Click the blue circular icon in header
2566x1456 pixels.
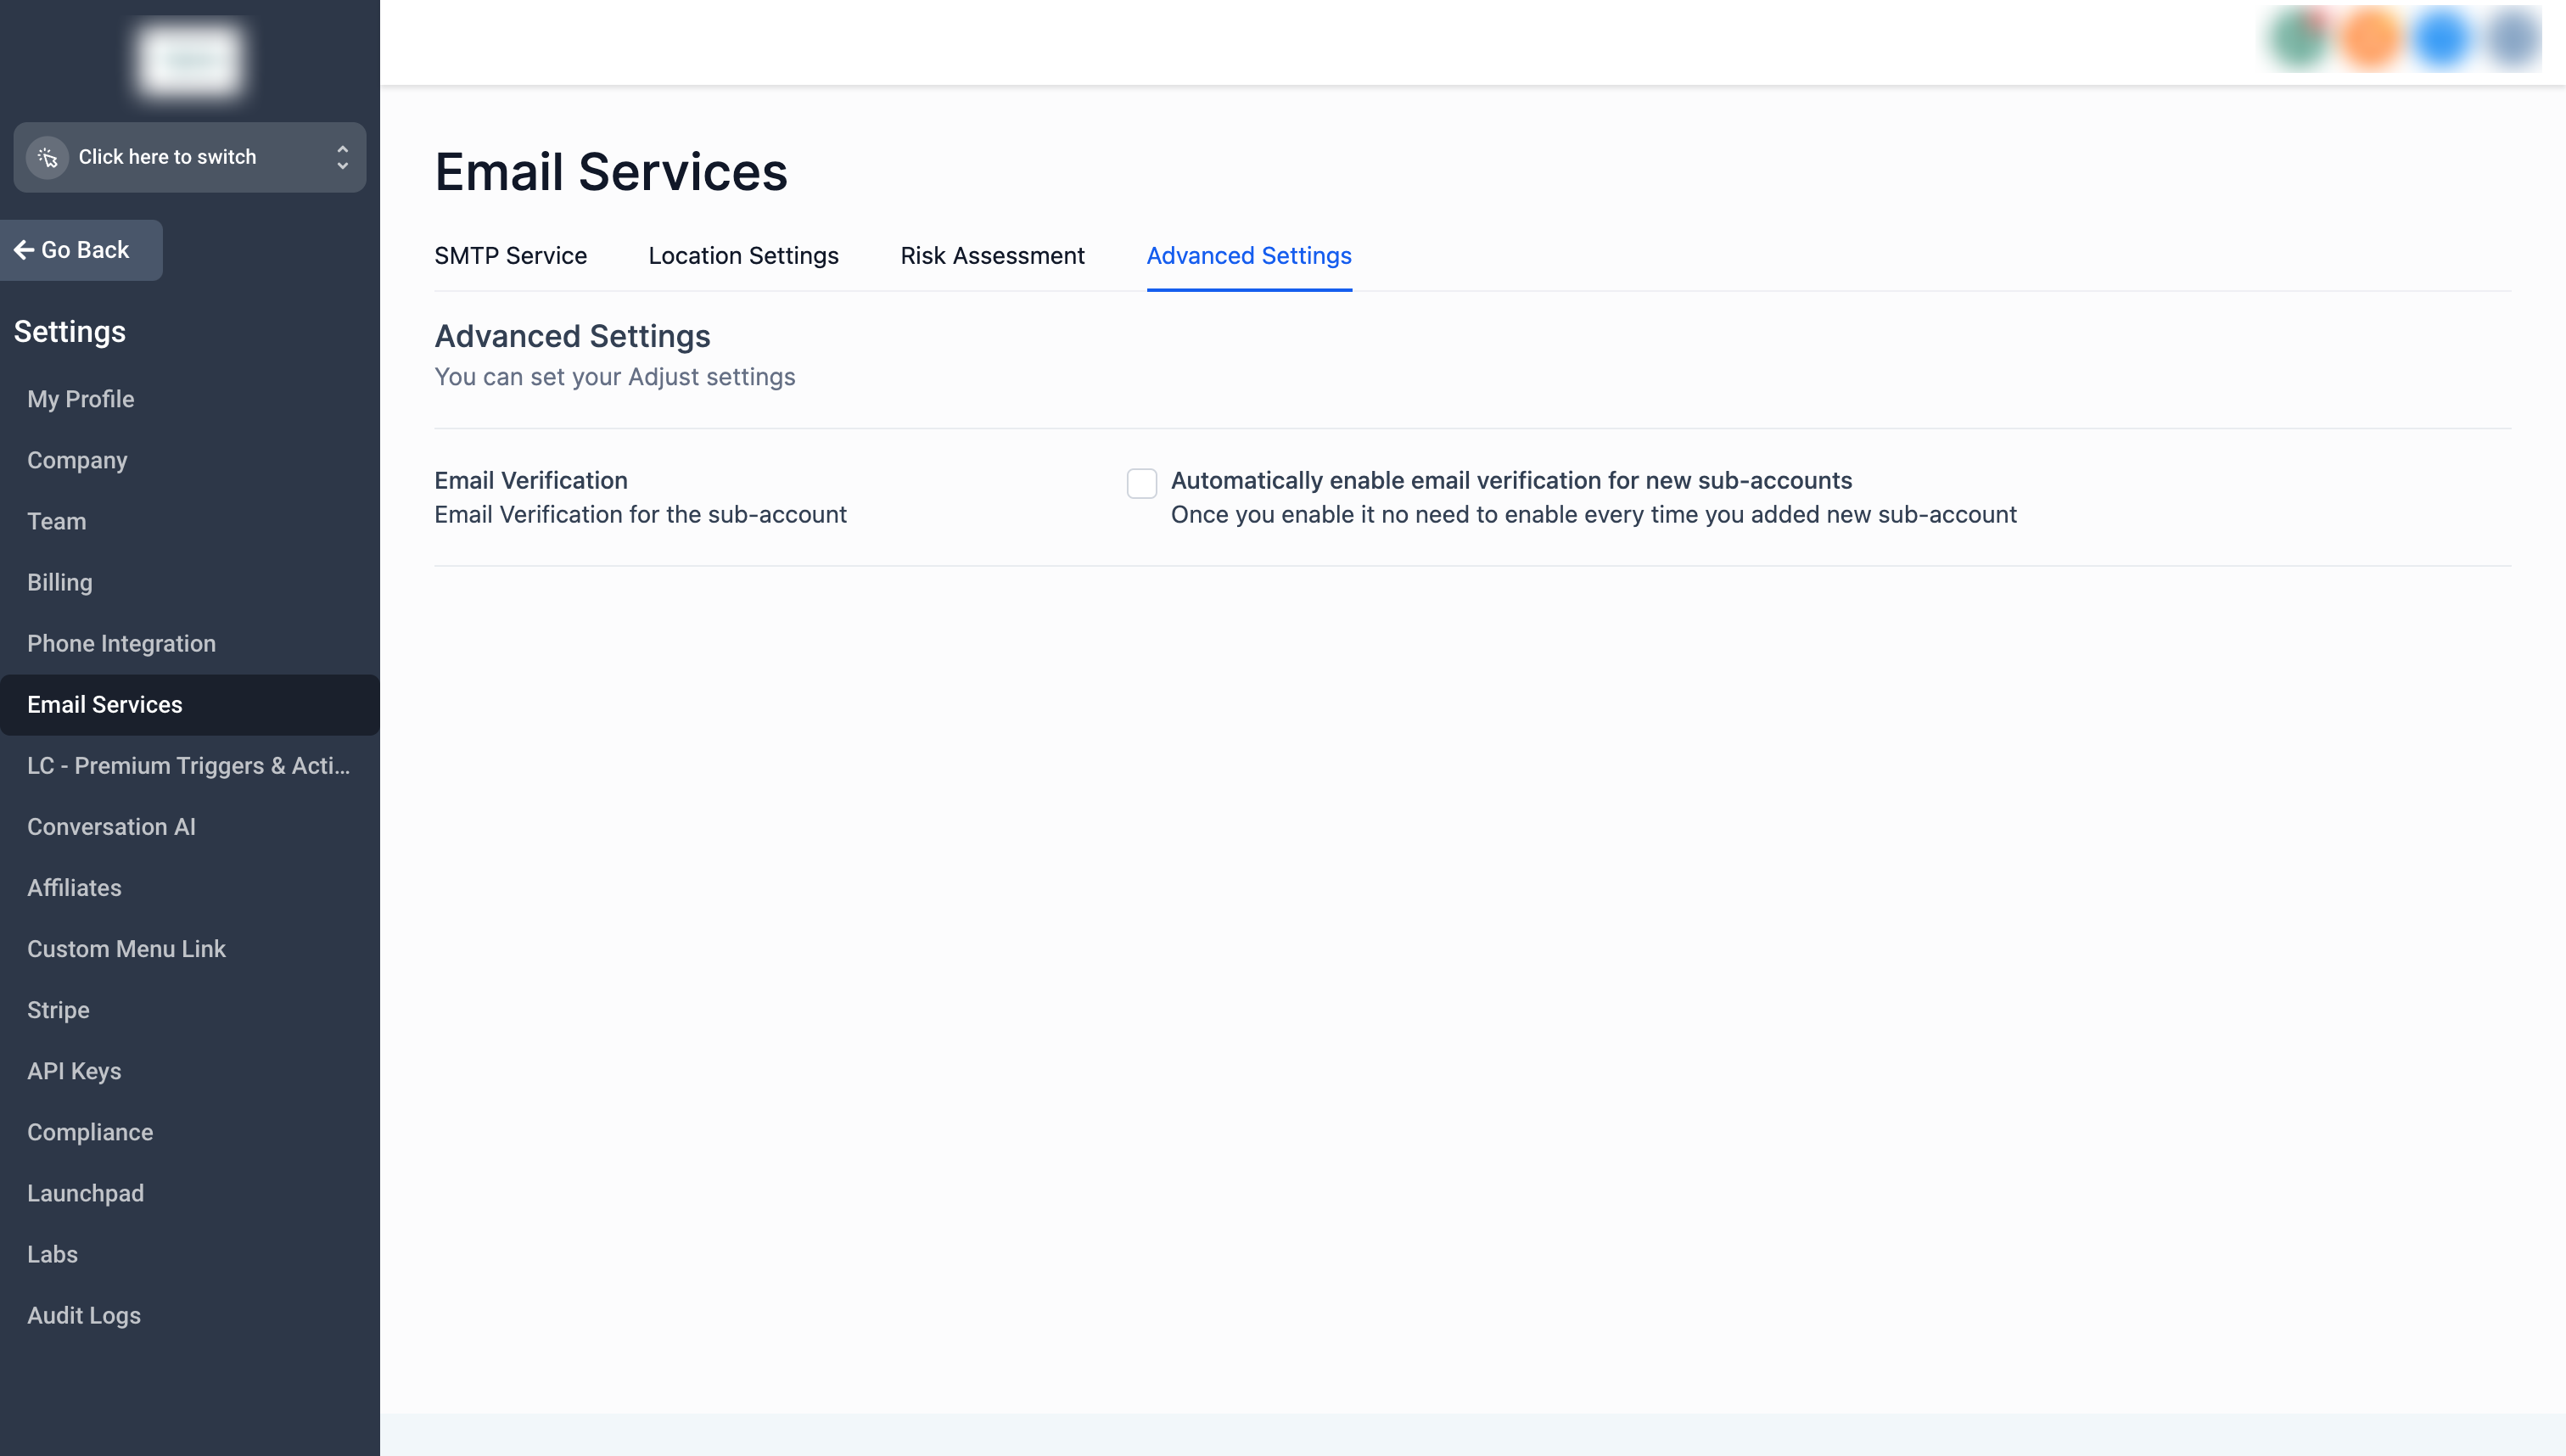pos(2441,40)
